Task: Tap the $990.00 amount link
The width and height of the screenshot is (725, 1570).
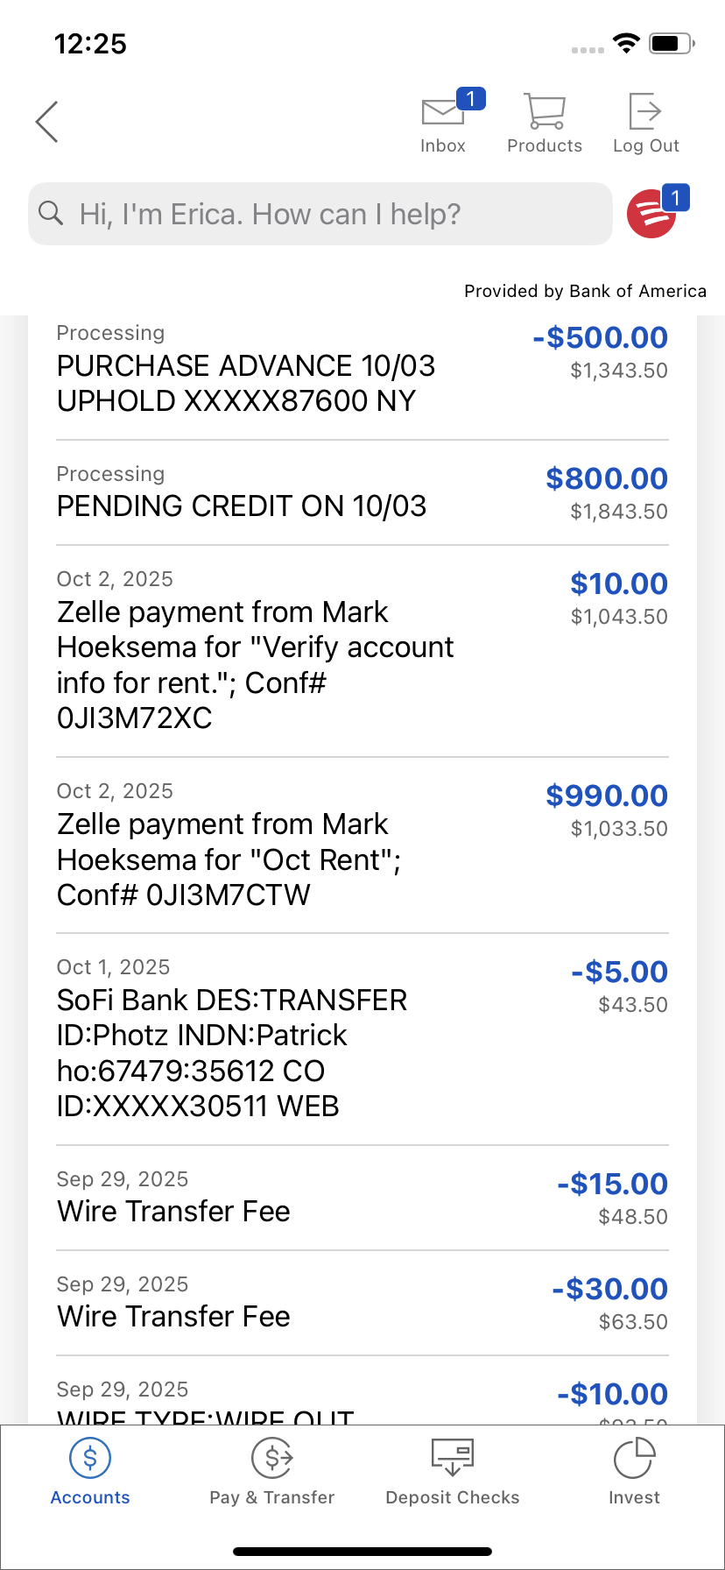Action: pyautogui.click(x=606, y=796)
